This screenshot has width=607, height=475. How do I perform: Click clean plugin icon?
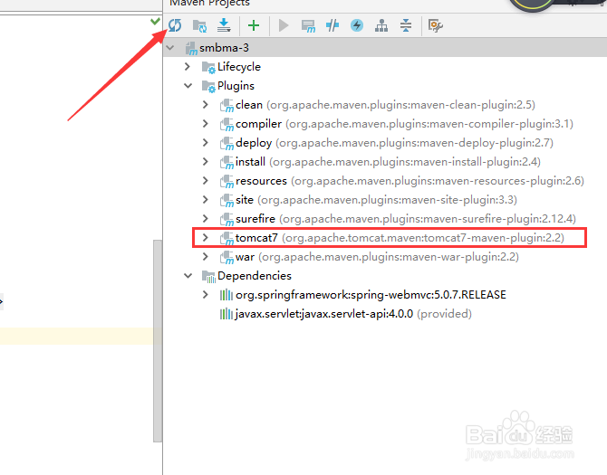(226, 106)
